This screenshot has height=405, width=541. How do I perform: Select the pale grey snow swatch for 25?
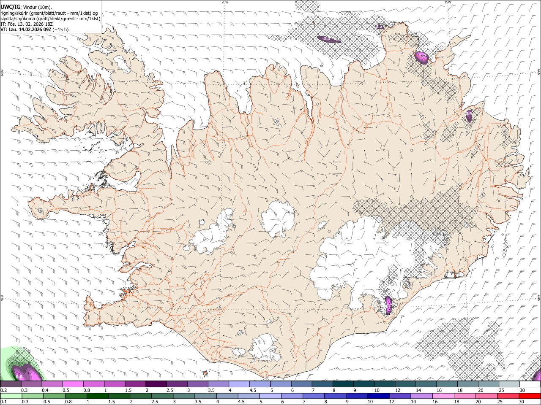(509, 384)
